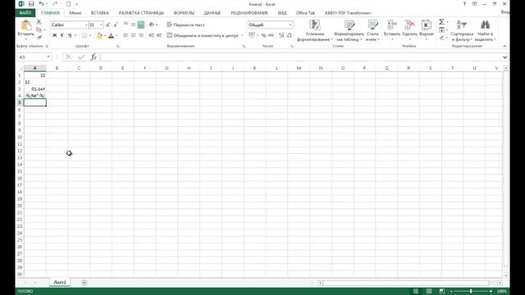The image size is (525, 295).
Task: Click the Paste (Вставить) clipboard icon
Action: (25, 25)
